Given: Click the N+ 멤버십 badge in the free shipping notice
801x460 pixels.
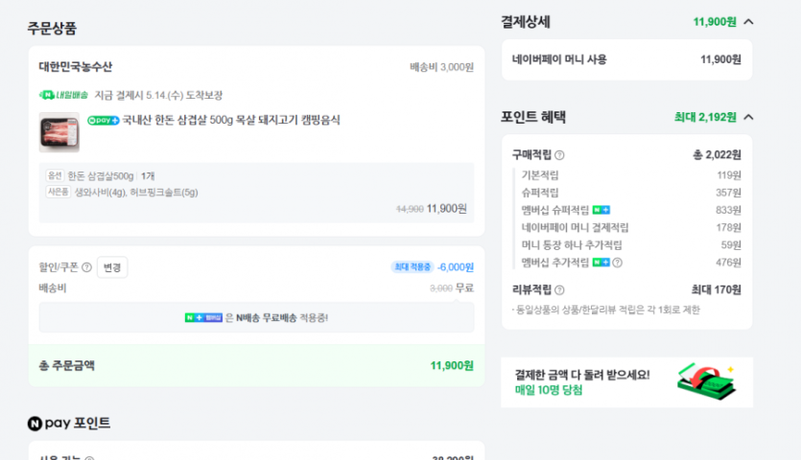Looking at the screenshot, I should pyautogui.click(x=202, y=317).
